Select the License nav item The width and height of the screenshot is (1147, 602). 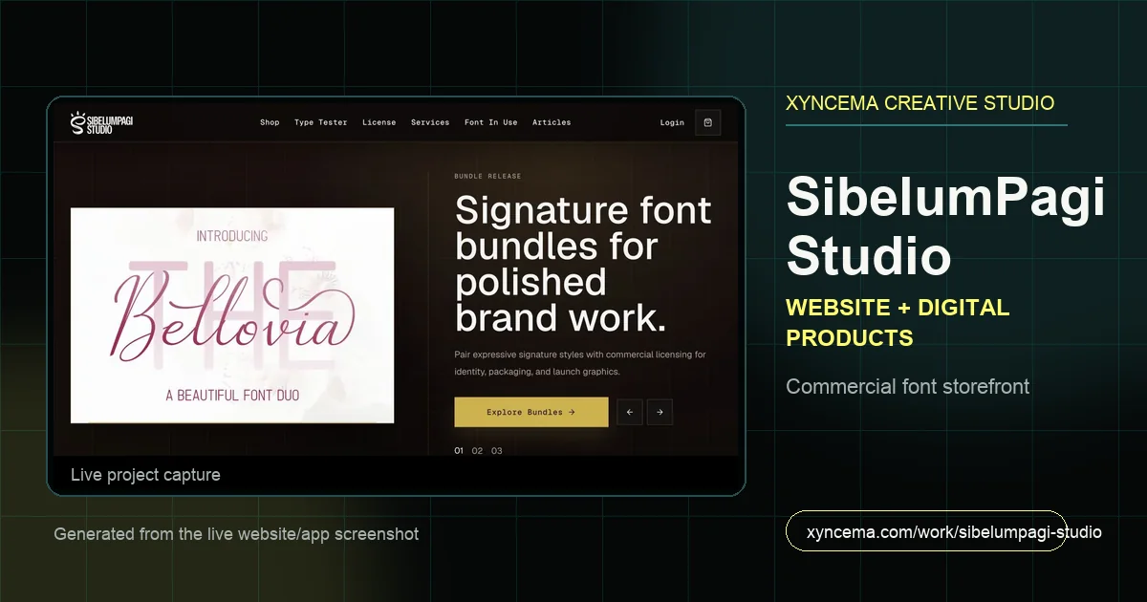click(x=379, y=122)
